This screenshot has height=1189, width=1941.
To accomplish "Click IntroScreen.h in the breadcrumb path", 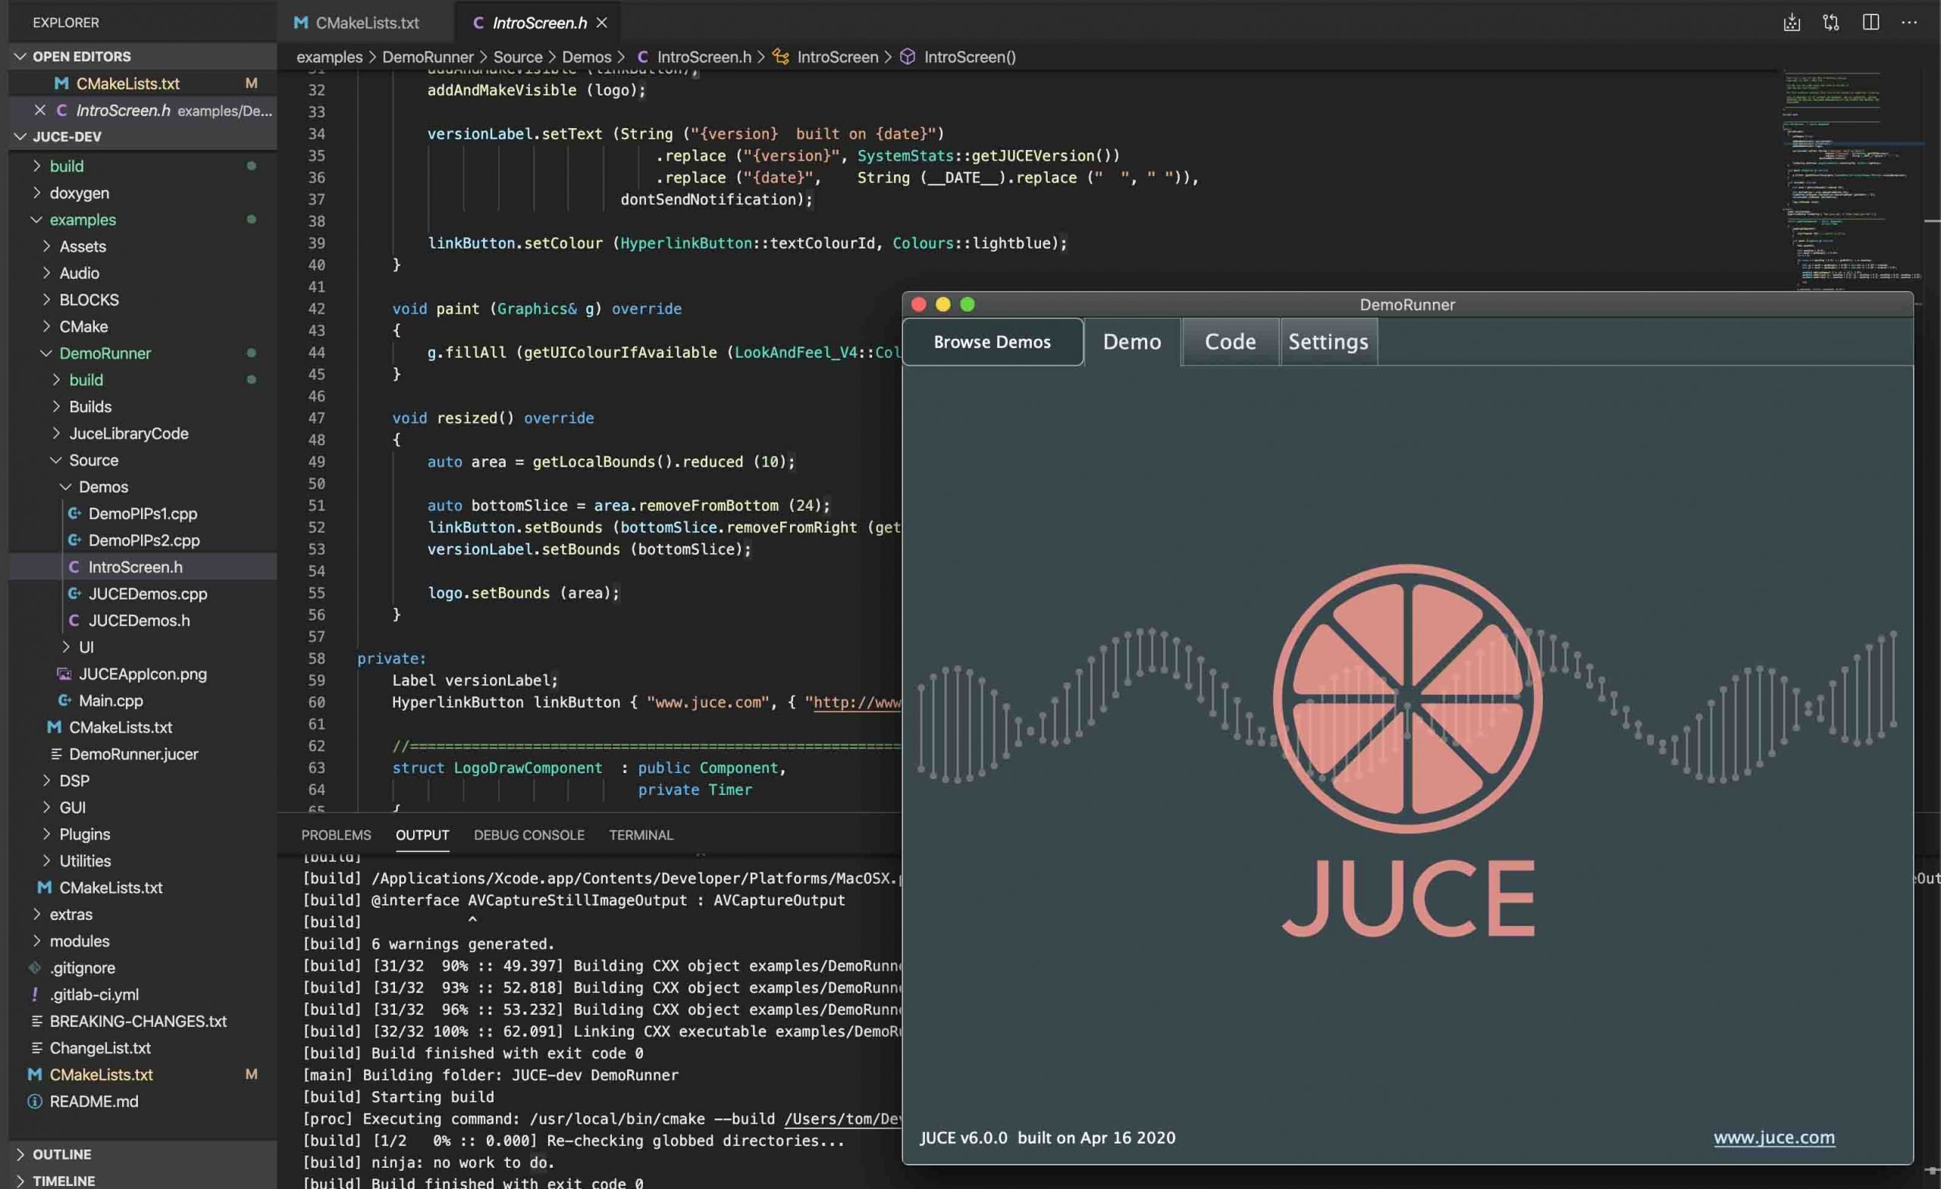I will click(x=704, y=57).
